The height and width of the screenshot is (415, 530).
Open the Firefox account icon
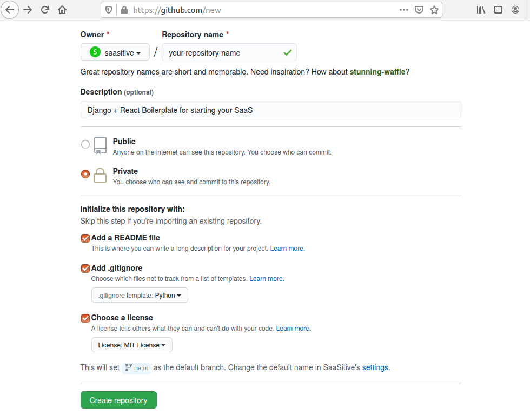[x=516, y=10]
